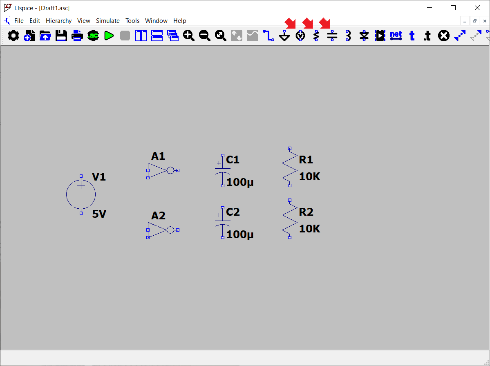Pick the resistor tool
The width and height of the screenshot is (490, 366).
pos(316,36)
